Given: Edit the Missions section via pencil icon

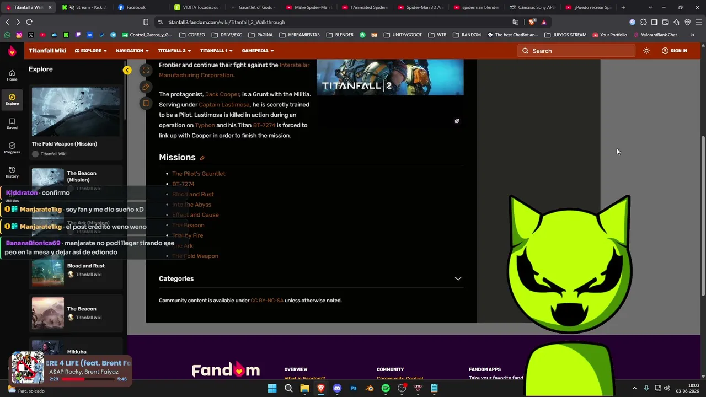Looking at the screenshot, I should tap(202, 158).
